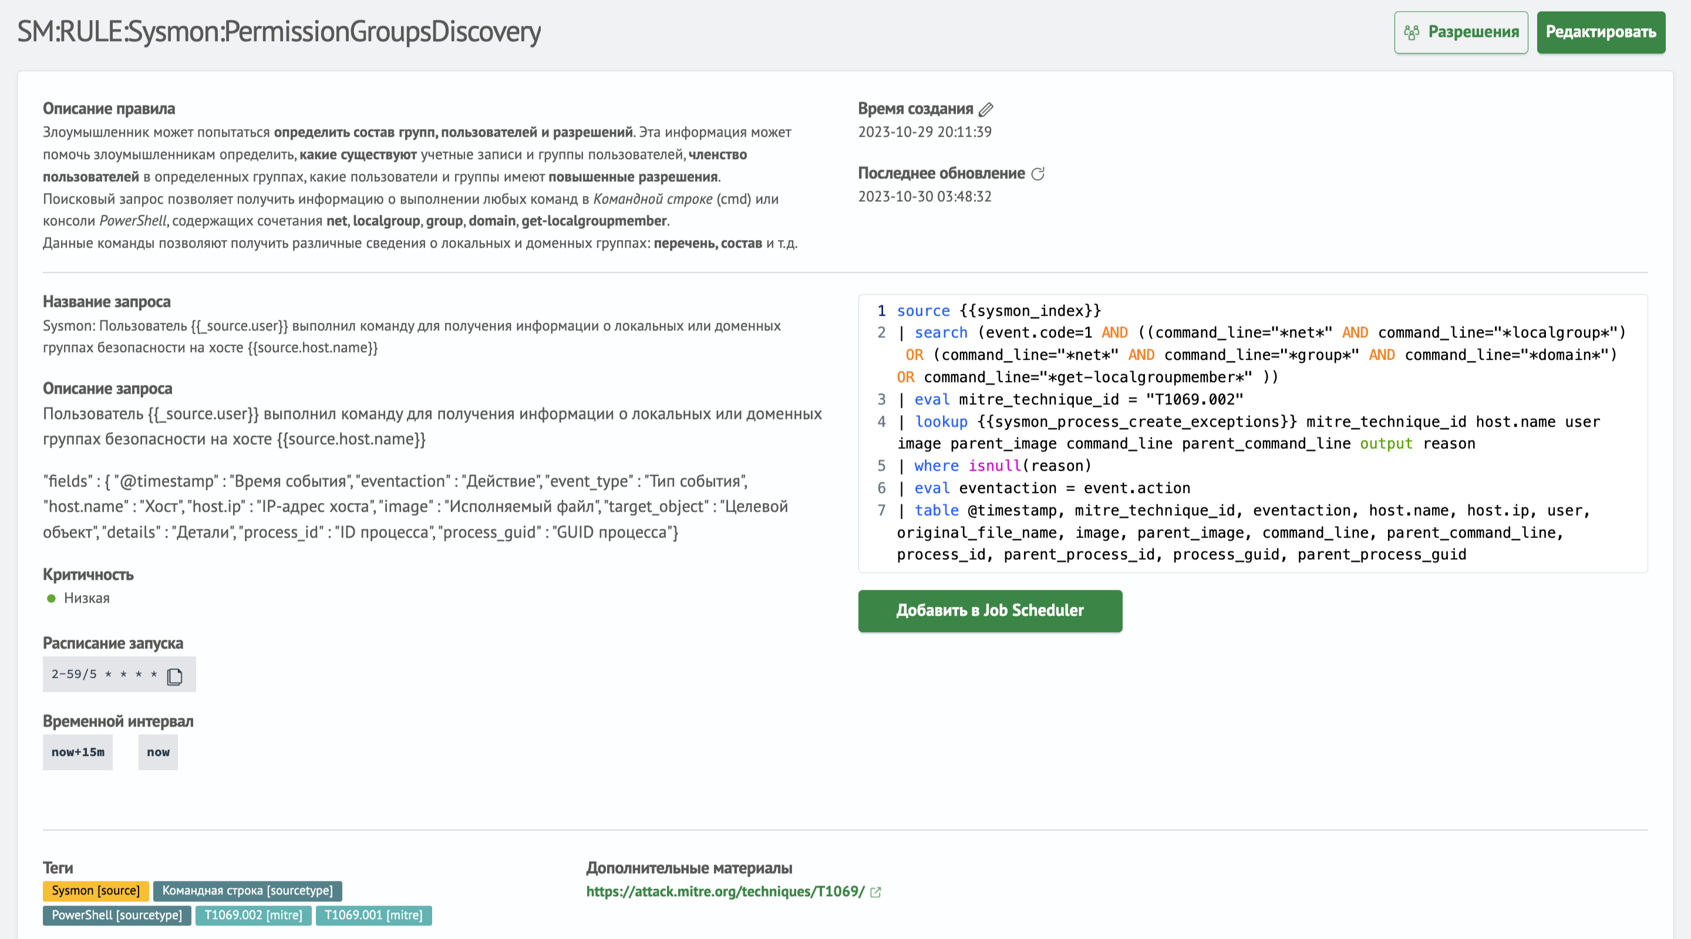Viewport: 1691px width, 939px height.
Task: Open the attack.mitre.org T1069 link
Action: 725,891
